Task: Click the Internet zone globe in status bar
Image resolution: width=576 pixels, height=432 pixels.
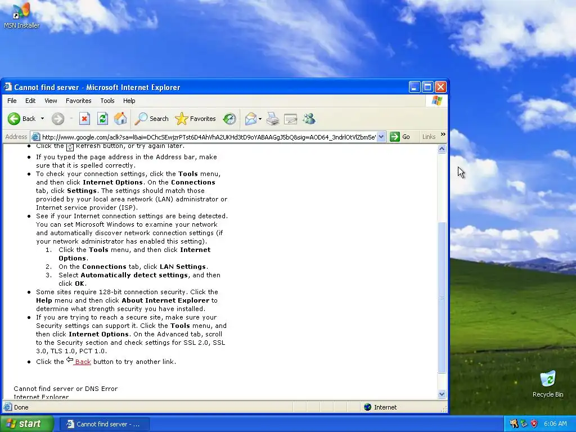Action: [368, 407]
